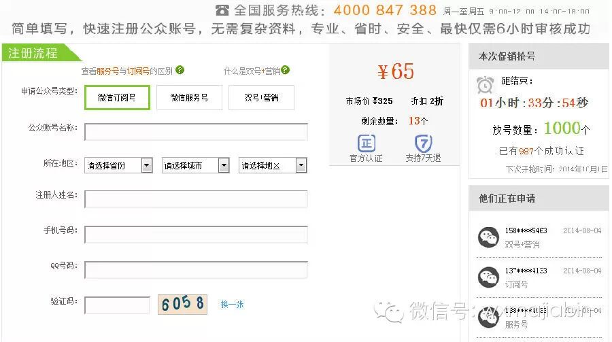Click the 市场价 ¥325 text
Viewport: 612px width, 342px height.
coord(369,101)
